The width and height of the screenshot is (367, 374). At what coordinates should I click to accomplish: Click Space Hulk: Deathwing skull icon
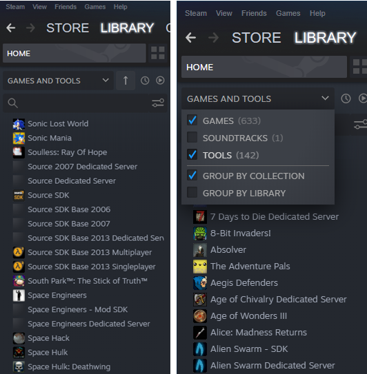pyautogui.click(x=19, y=367)
